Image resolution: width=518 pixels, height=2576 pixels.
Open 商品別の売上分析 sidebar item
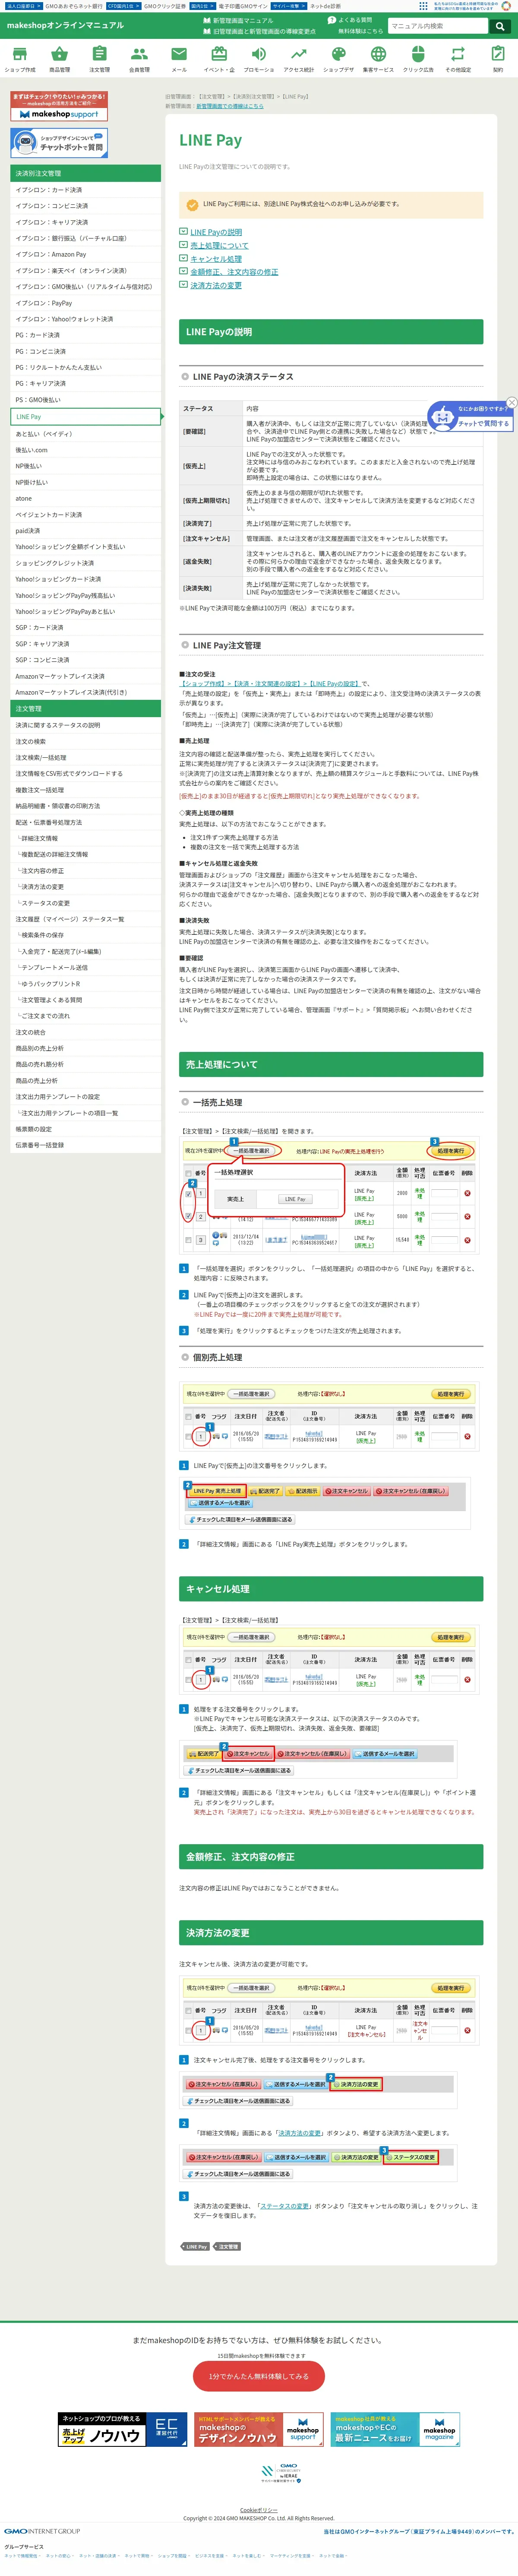click(x=85, y=1048)
